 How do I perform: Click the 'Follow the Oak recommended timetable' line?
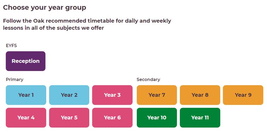[87, 21]
